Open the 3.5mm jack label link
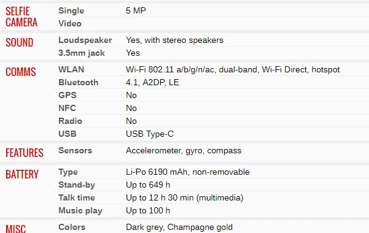This screenshot has width=369, height=233. click(82, 53)
